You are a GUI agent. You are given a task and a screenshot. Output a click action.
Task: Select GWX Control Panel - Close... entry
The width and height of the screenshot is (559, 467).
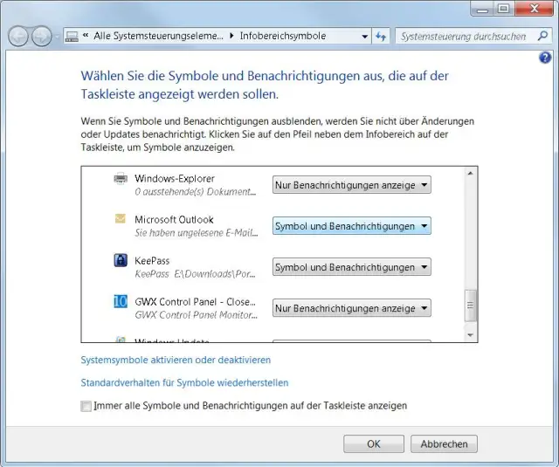[195, 302]
